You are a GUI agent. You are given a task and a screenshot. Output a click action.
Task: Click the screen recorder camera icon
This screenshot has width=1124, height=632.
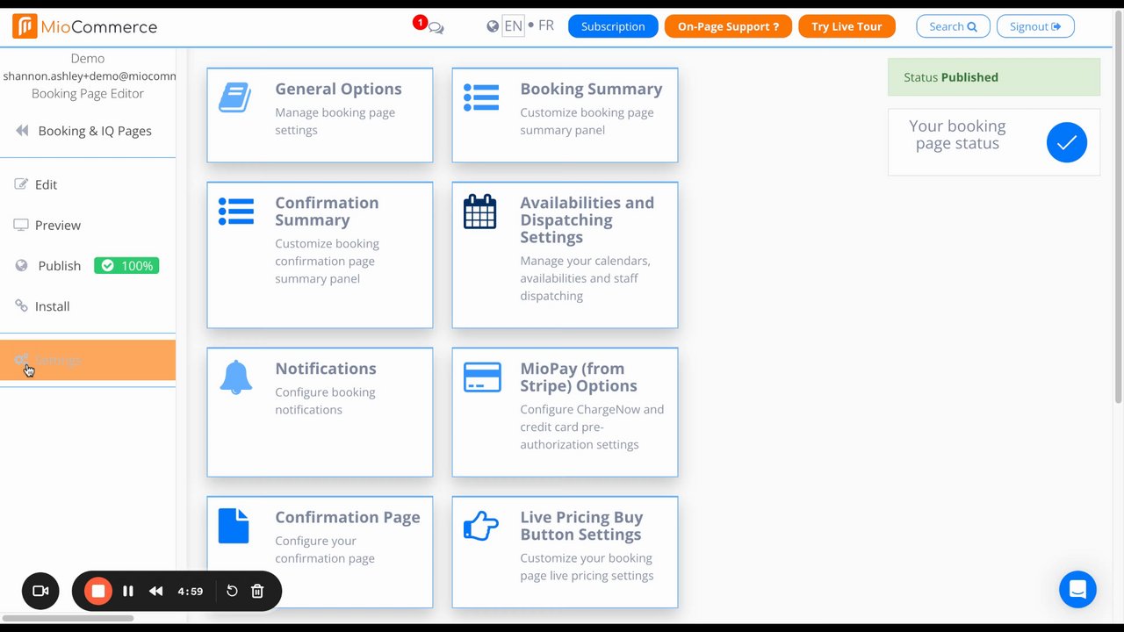40,591
